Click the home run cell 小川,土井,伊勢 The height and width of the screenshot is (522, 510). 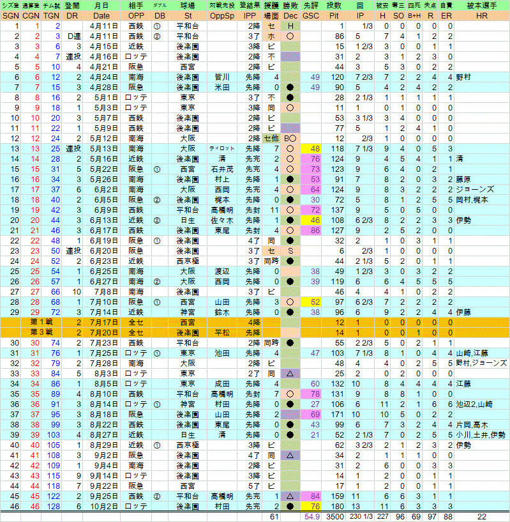coord(482,434)
